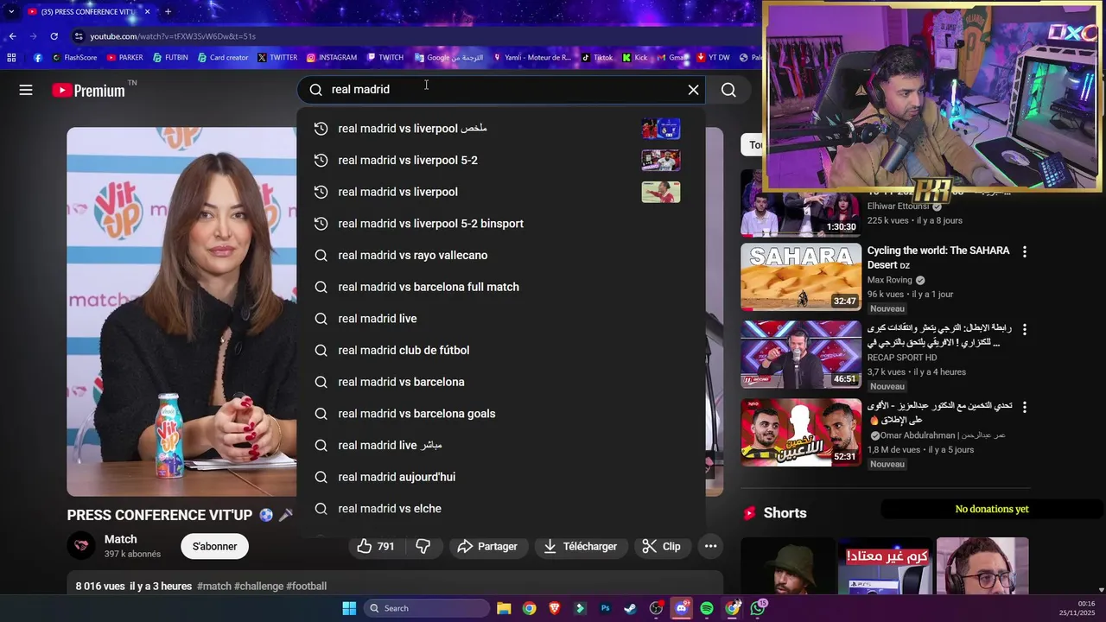Create a clip with the Clip button
The width and height of the screenshot is (1106, 622).
coord(661,547)
